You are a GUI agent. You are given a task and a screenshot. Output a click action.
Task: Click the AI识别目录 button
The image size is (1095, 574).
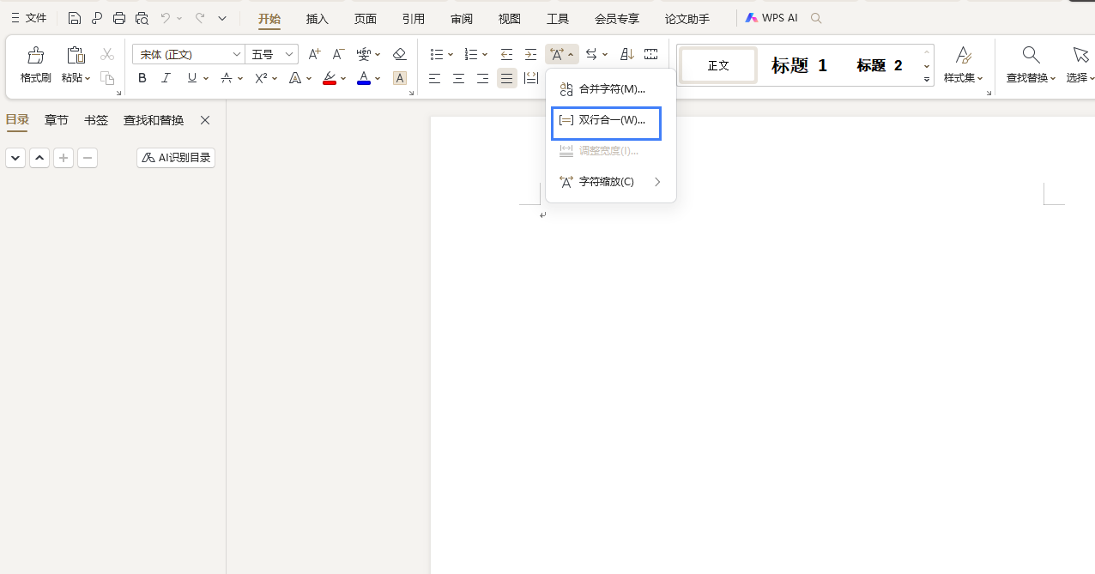pyautogui.click(x=176, y=158)
